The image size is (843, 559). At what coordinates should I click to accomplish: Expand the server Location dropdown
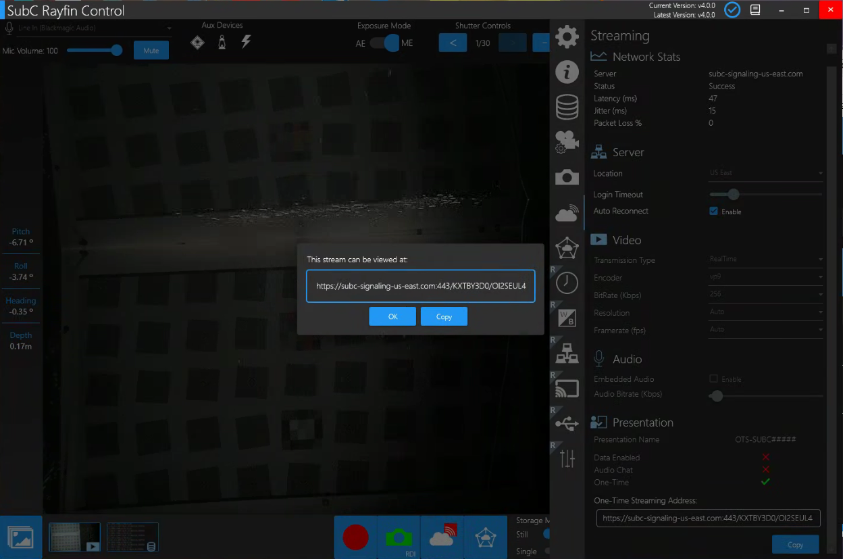pos(765,173)
